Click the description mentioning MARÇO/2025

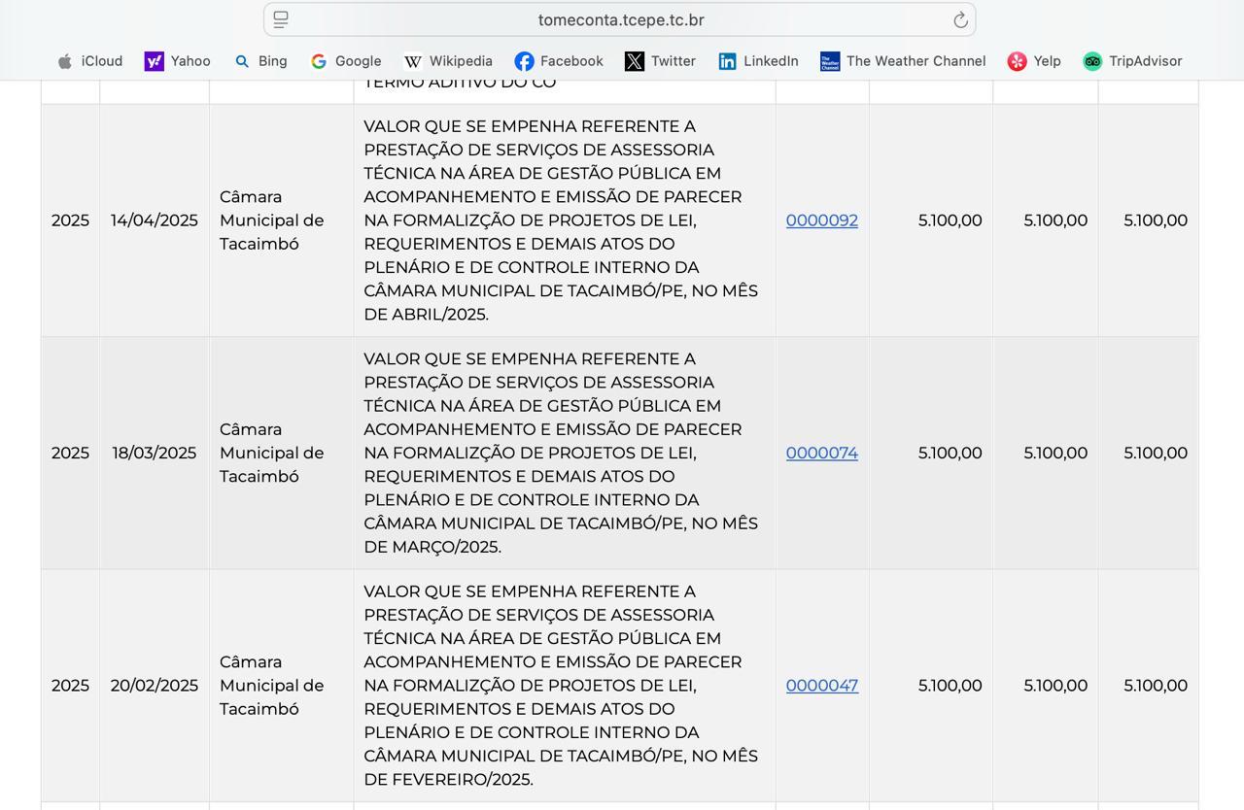(561, 453)
